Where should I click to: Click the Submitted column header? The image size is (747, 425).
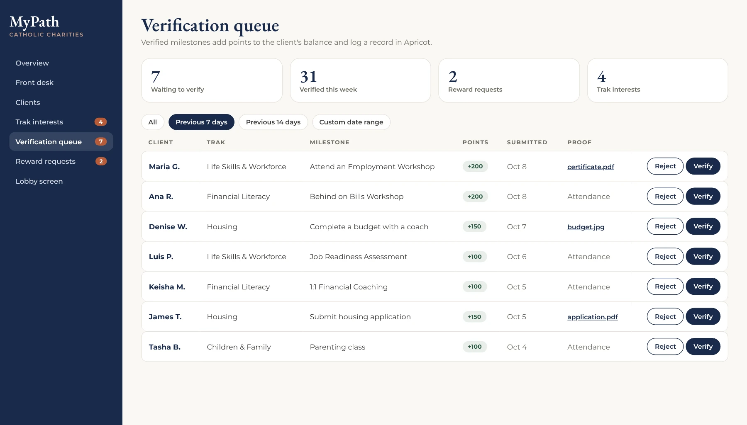527,142
